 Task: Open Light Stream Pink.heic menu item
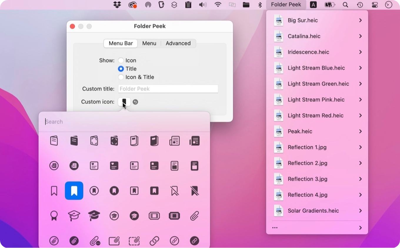coord(317,99)
